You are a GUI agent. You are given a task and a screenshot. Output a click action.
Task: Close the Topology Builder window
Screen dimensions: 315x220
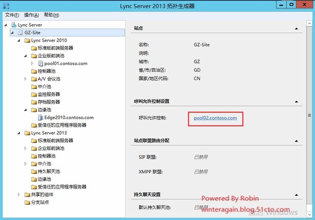(x=304, y=5)
